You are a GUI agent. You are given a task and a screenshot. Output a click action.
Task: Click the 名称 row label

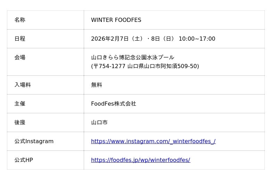20,20
